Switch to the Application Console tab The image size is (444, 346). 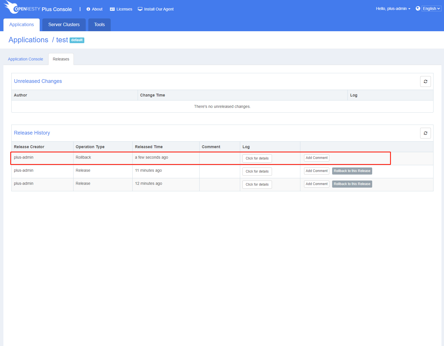coord(26,59)
